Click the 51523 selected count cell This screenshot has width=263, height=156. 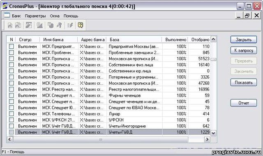199,59
